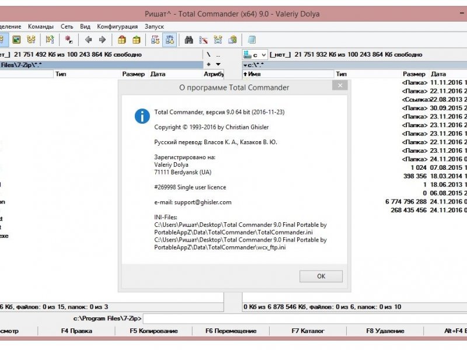Sort left panel by Размер column header

click(134, 74)
